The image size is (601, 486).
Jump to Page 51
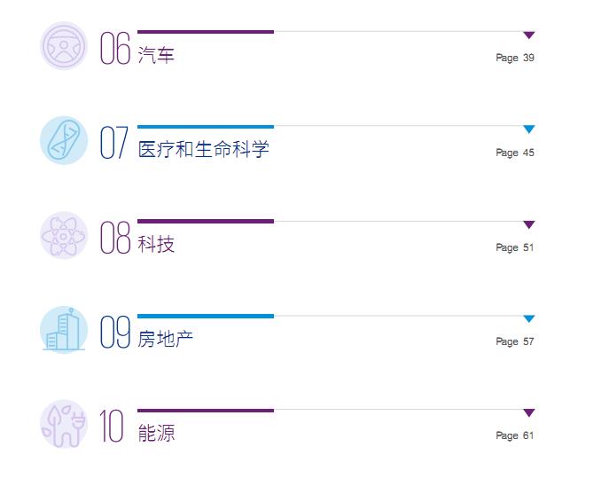tap(515, 247)
